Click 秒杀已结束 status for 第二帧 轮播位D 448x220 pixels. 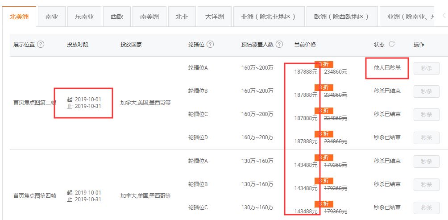[387, 137]
